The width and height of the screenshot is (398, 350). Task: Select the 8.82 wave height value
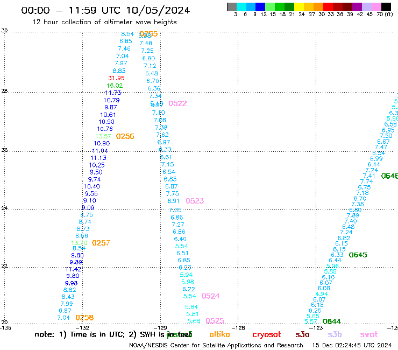point(69,290)
